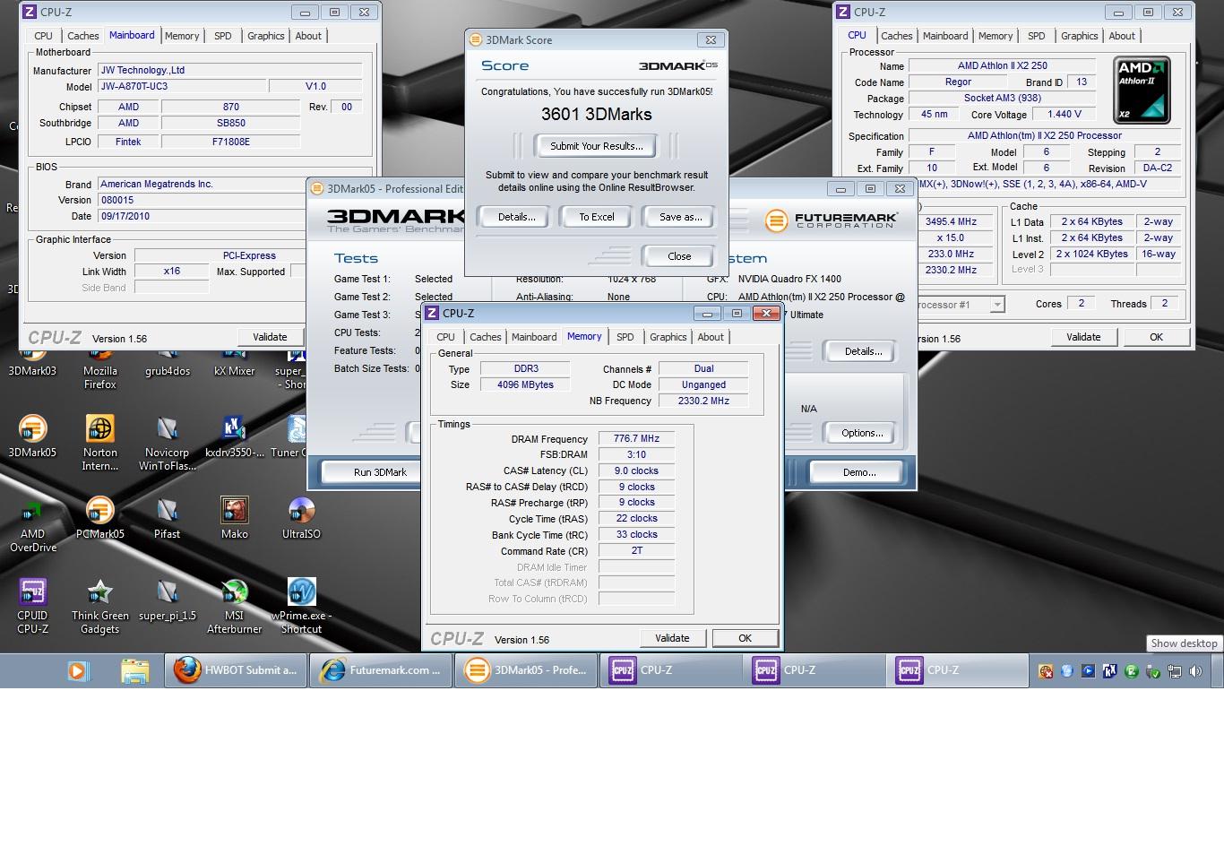Open the Mako desktop icon

tap(234, 518)
